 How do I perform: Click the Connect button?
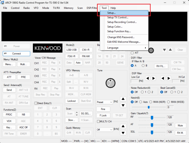click(16, 54)
